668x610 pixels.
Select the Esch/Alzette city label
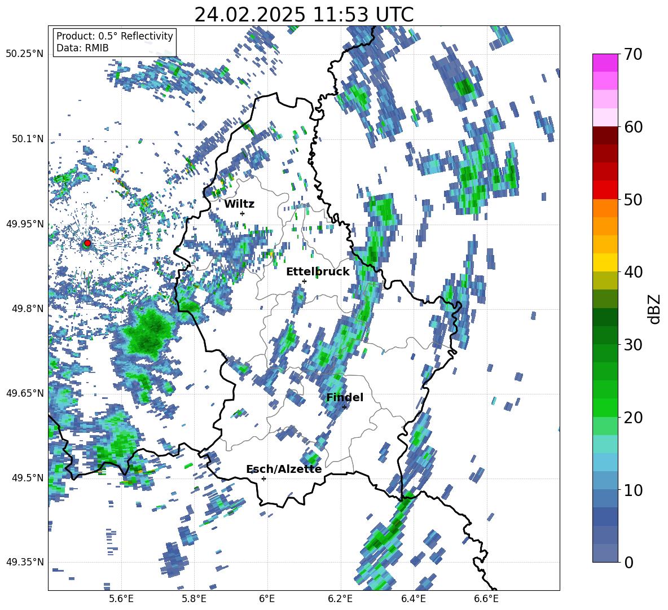coord(284,469)
